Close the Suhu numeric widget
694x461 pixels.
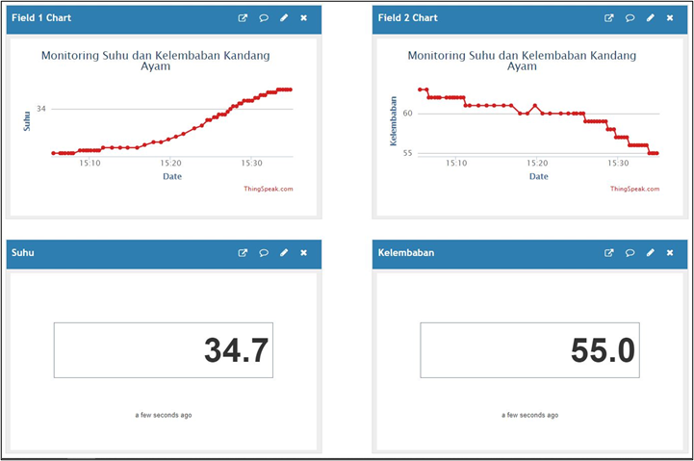click(304, 253)
